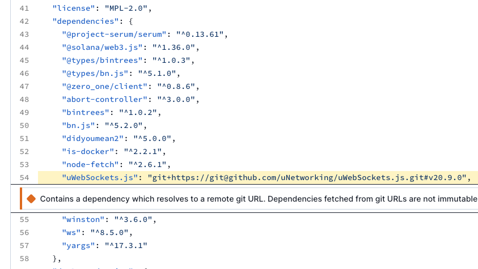Click the "@project-serum/serum" key

(x=115, y=35)
